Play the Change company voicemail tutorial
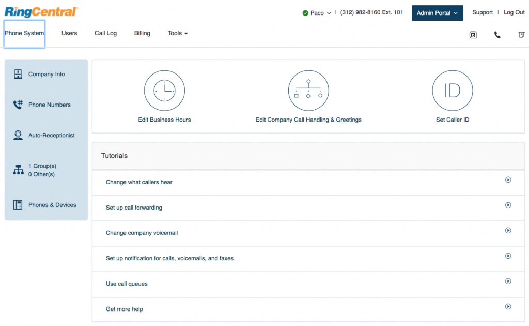 click(x=508, y=230)
